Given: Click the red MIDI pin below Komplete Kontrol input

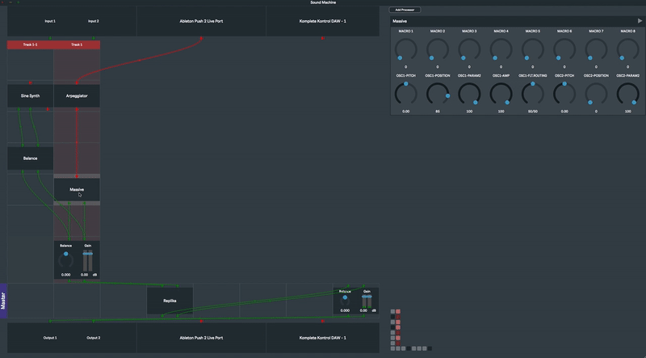Looking at the screenshot, I should (322, 38).
